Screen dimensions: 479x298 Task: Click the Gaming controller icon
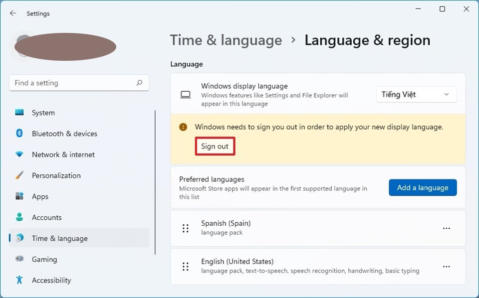[19, 259]
